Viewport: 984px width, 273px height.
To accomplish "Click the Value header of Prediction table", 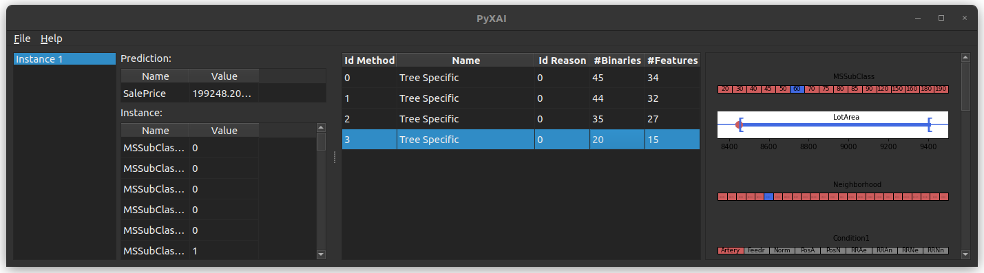I will (x=223, y=76).
